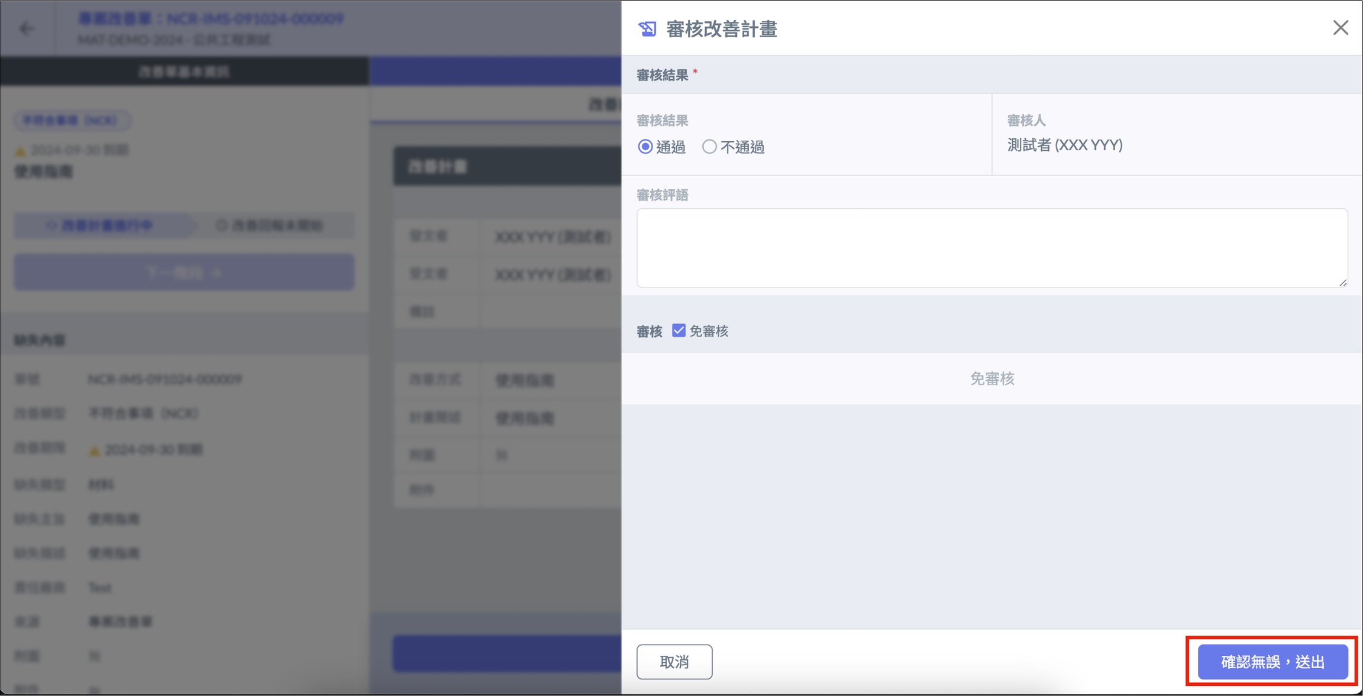Click the warning icon in 改善期限 row
The width and height of the screenshot is (1363, 696).
[x=93, y=451]
